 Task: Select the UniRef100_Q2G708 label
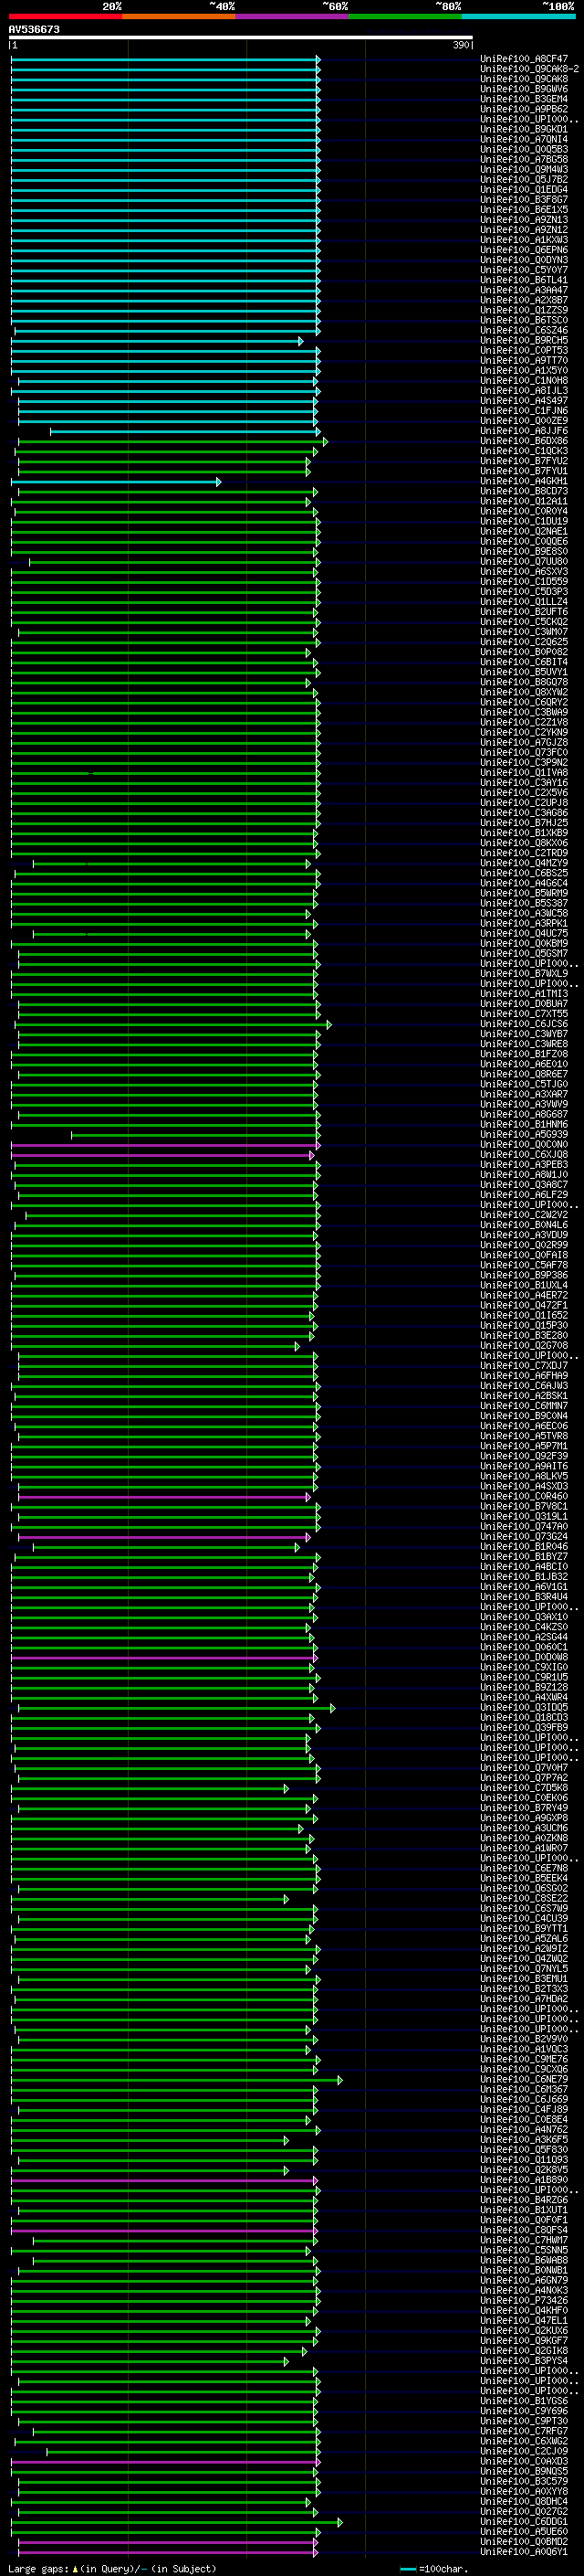(x=524, y=1346)
